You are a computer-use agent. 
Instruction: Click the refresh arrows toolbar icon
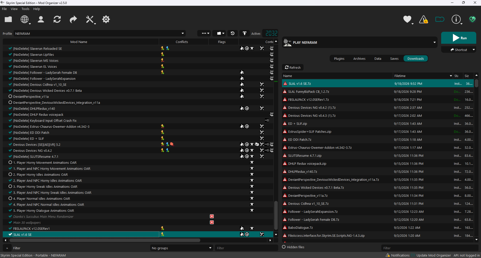coord(57,19)
